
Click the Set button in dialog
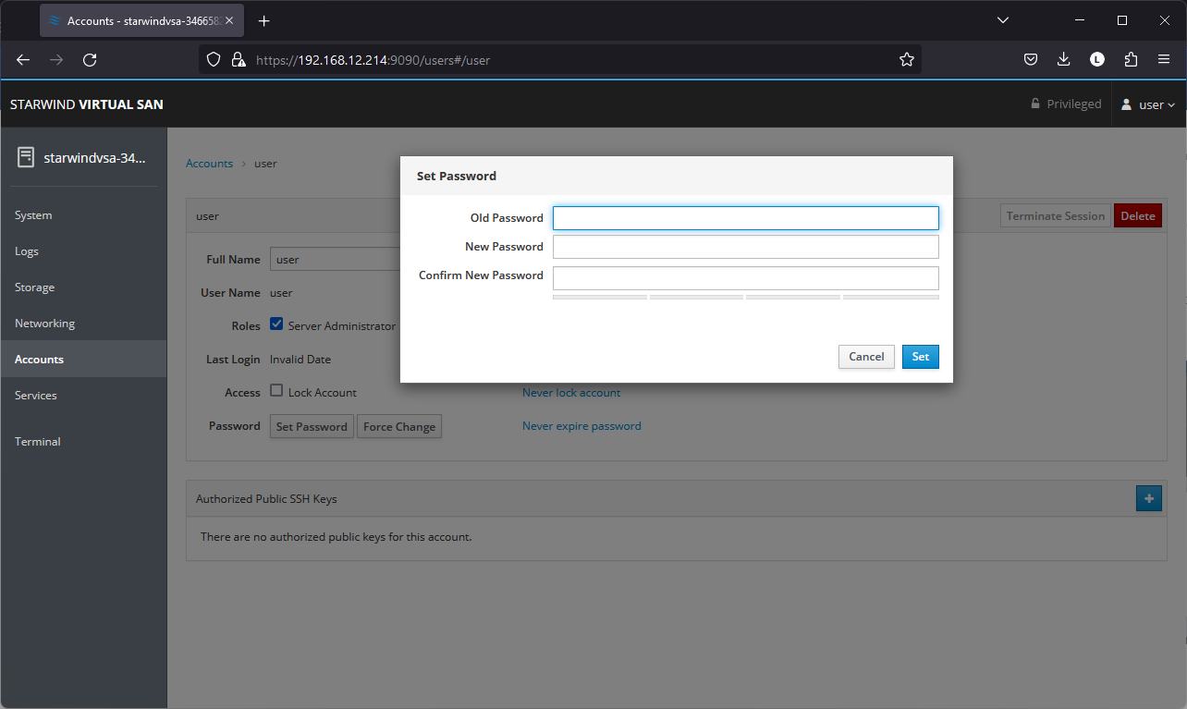pyautogui.click(x=921, y=357)
